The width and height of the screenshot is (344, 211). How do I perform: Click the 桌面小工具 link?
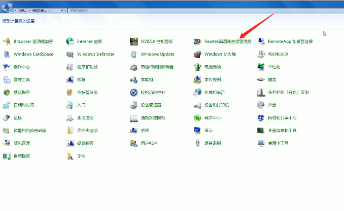pos(278,143)
